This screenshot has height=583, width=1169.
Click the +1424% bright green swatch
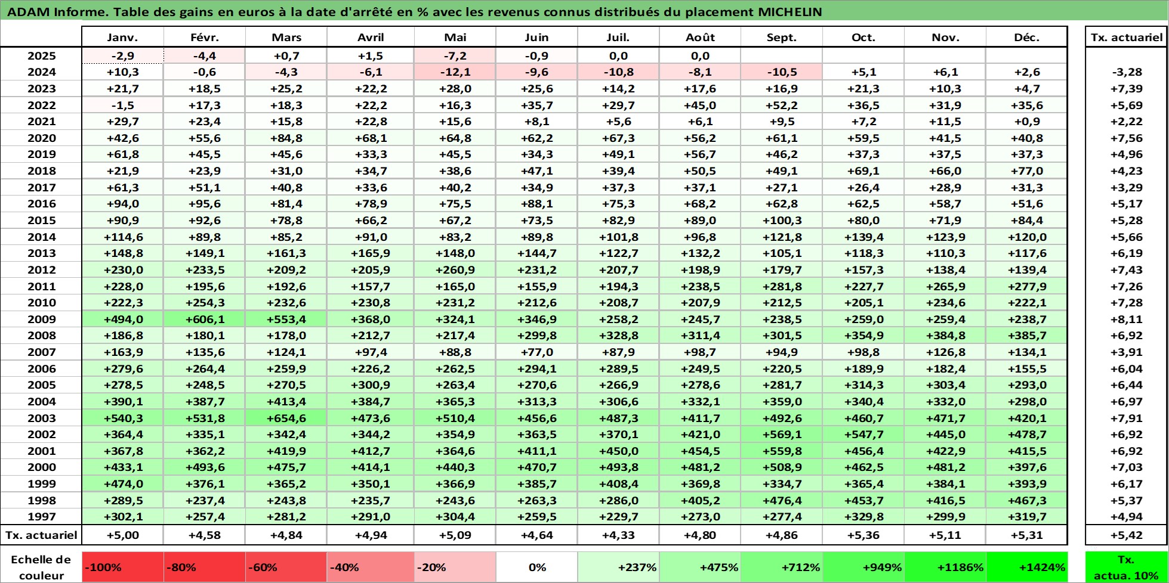tap(1027, 567)
